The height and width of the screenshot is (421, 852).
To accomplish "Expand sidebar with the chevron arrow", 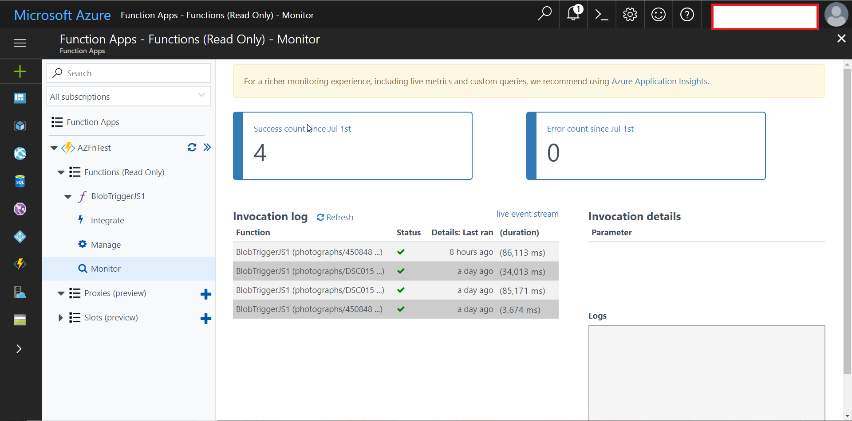I will (x=19, y=349).
